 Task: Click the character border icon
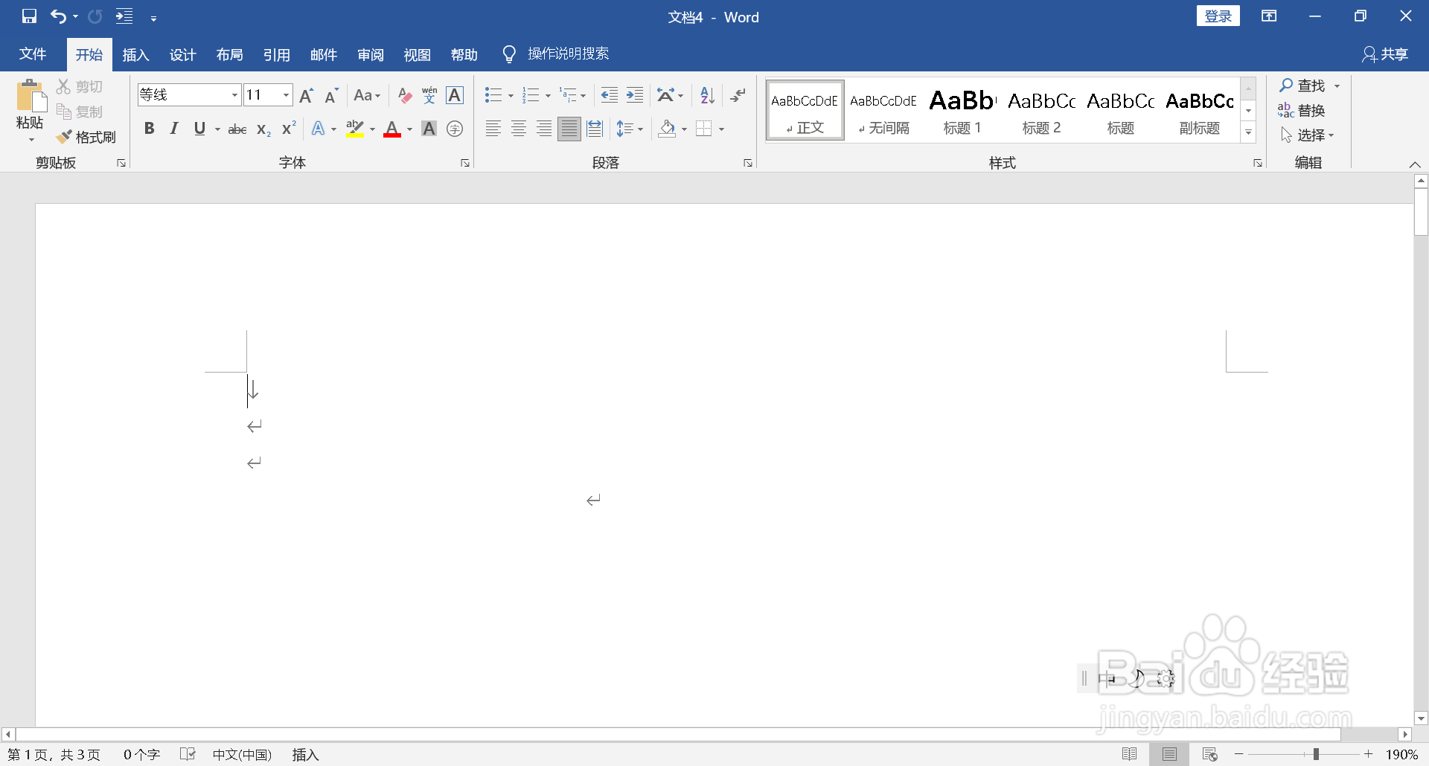coord(455,95)
